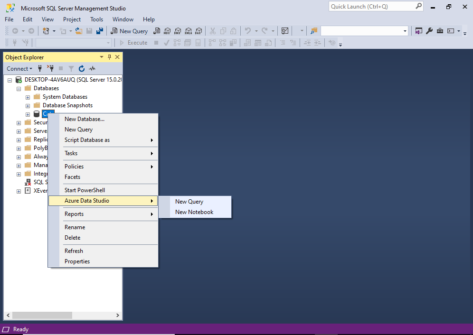Collapse the Databases folder node
Screen dimensions: 473x335
19,89
